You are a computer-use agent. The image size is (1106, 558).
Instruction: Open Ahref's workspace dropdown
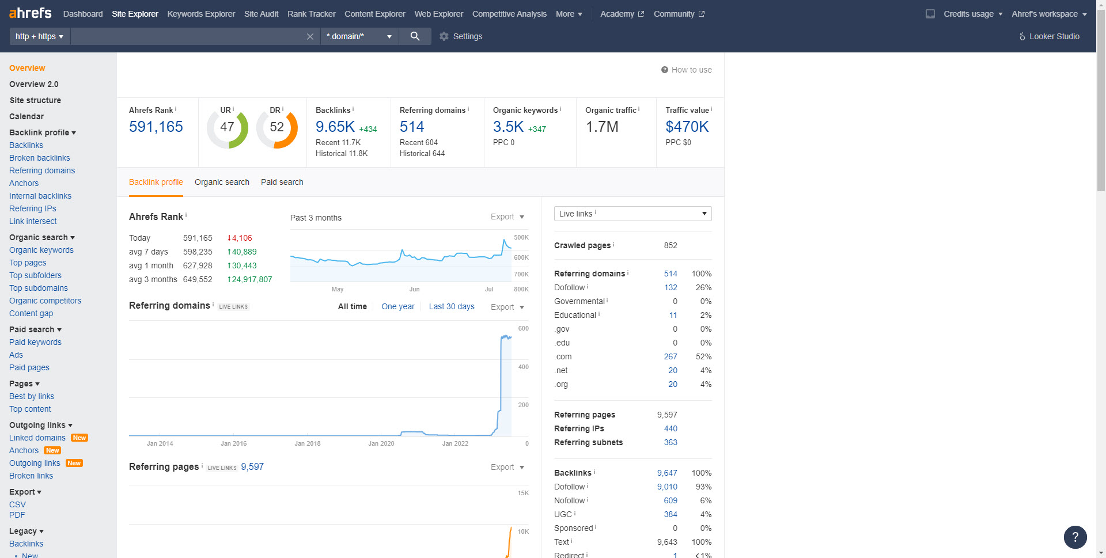click(x=1049, y=14)
